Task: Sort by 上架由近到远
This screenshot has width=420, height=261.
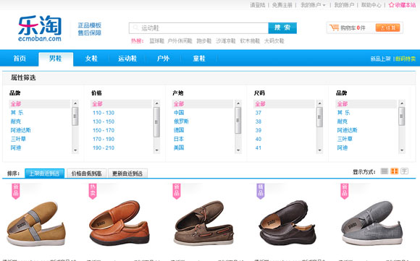Action: coord(44,174)
